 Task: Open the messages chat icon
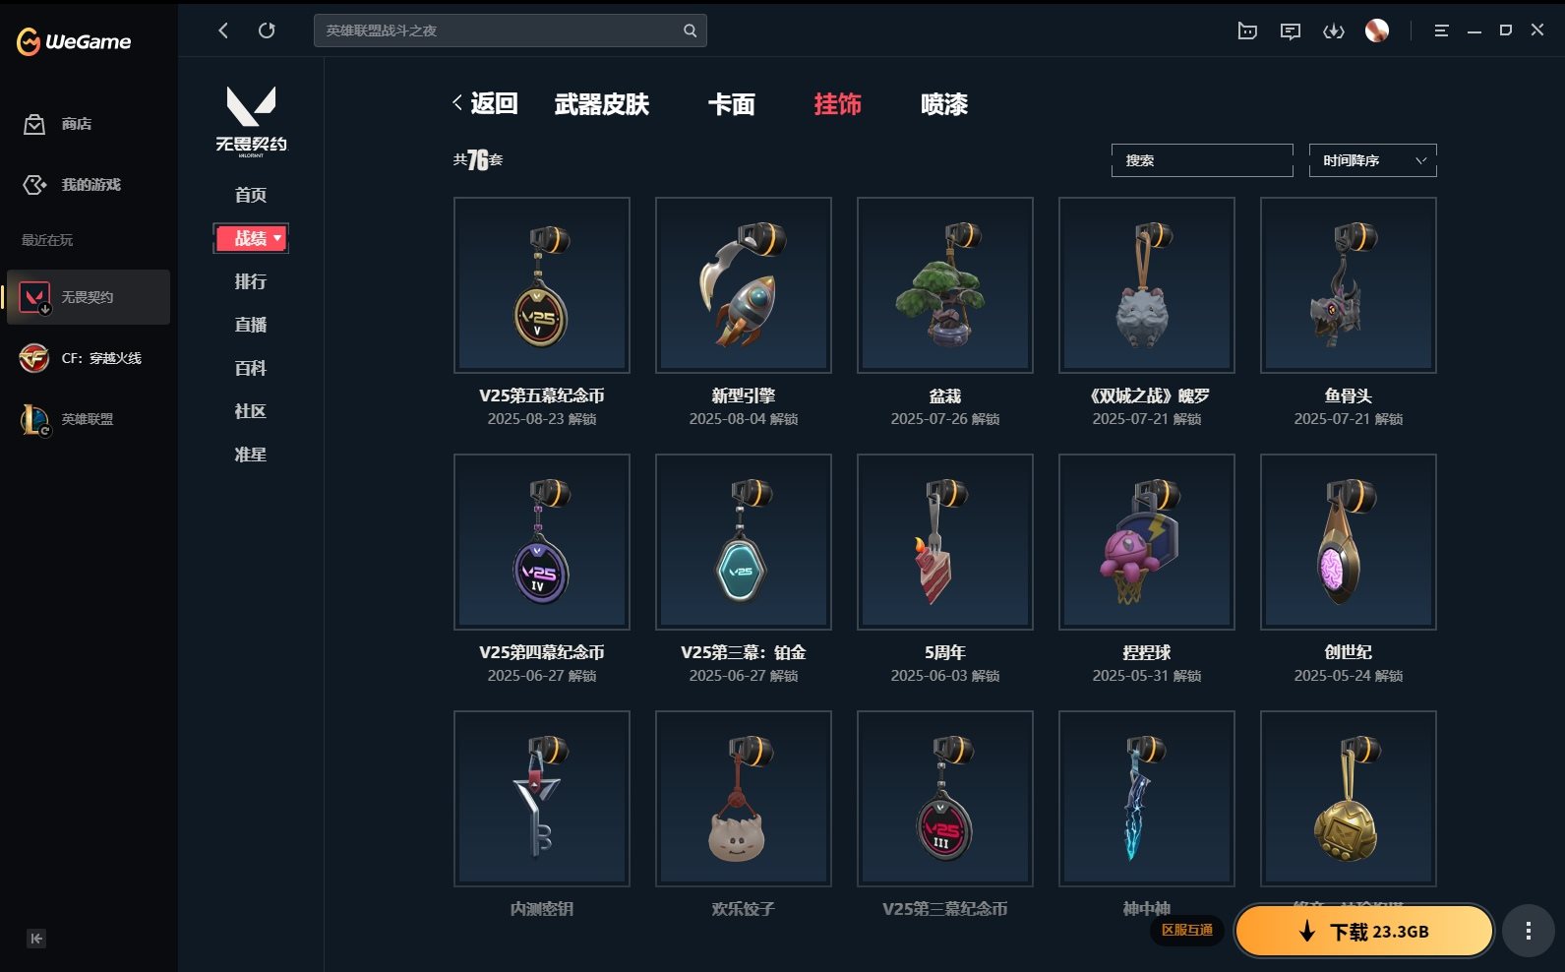1291,31
